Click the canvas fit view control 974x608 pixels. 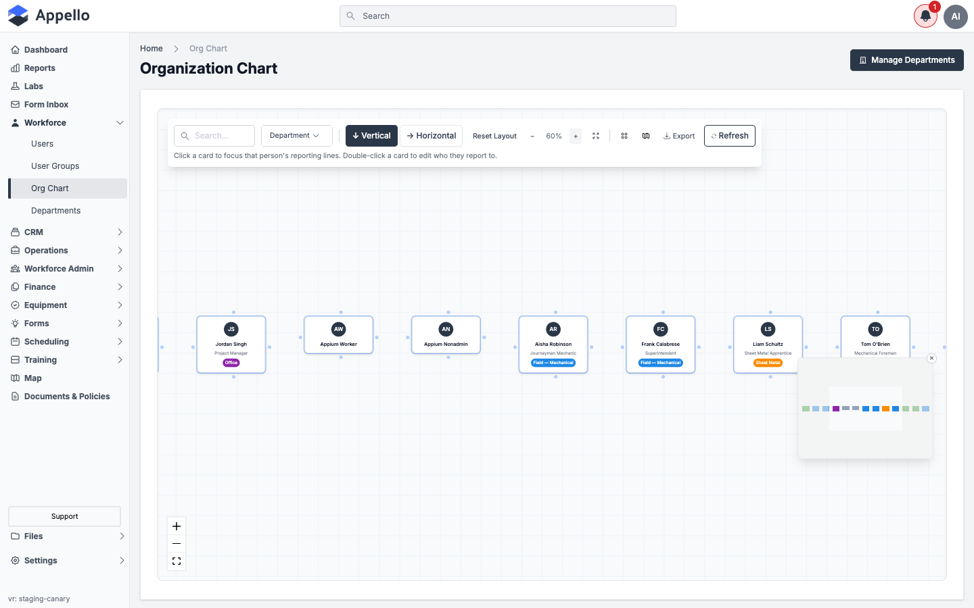(x=177, y=561)
